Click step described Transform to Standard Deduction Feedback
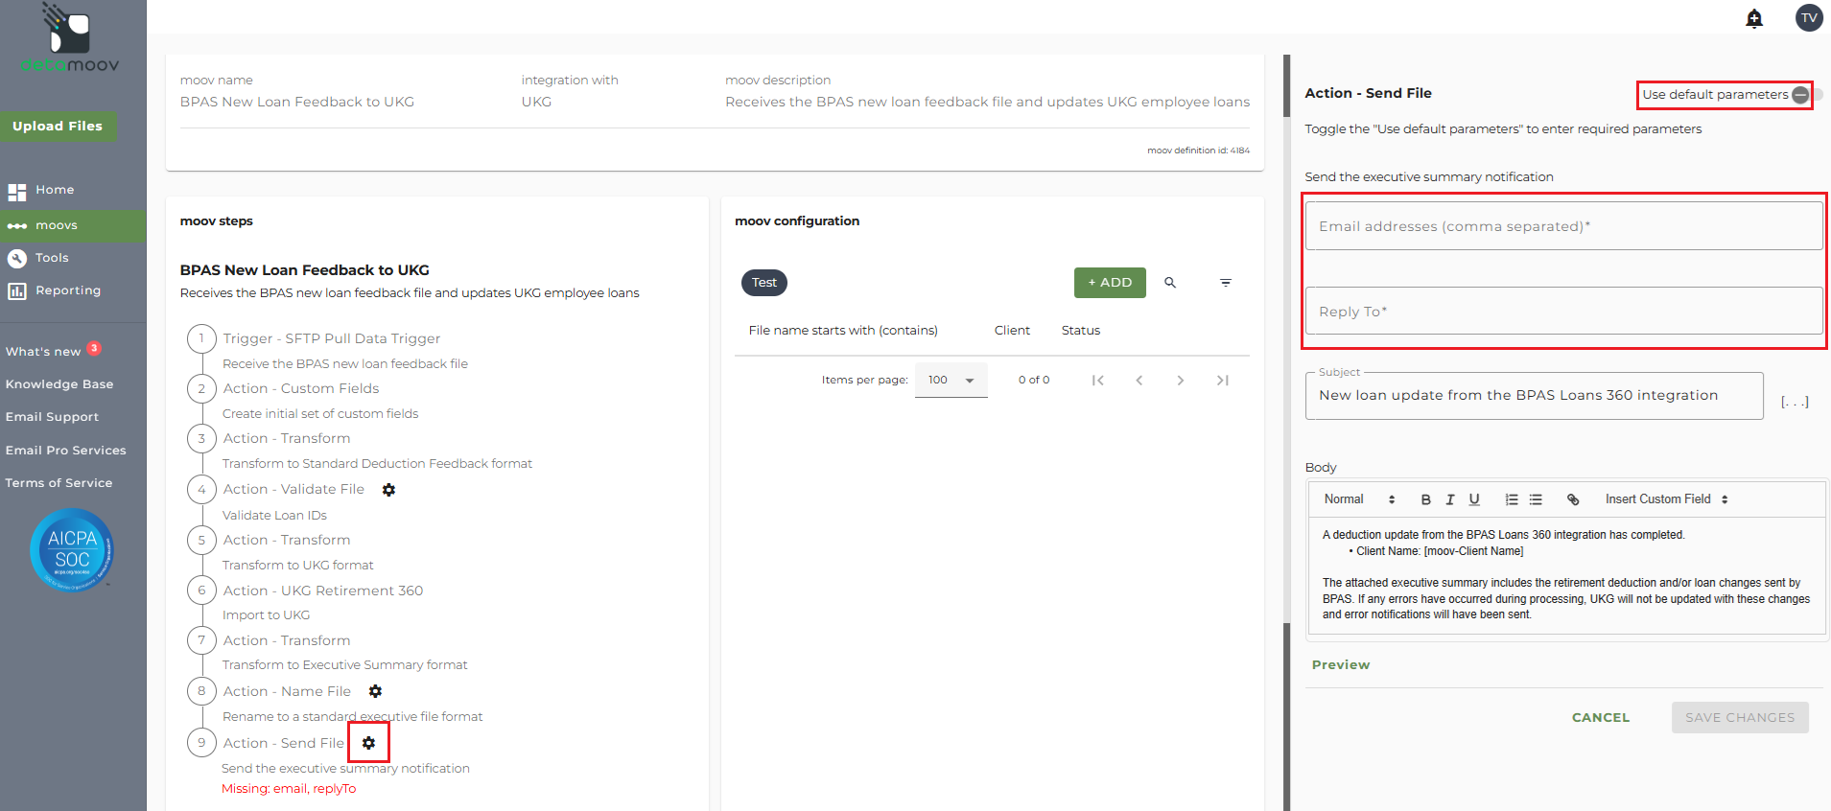The height and width of the screenshot is (811, 1831). (377, 464)
